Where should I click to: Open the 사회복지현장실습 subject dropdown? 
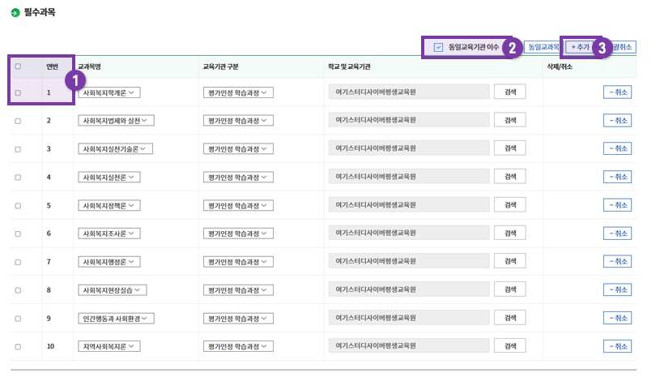point(112,289)
